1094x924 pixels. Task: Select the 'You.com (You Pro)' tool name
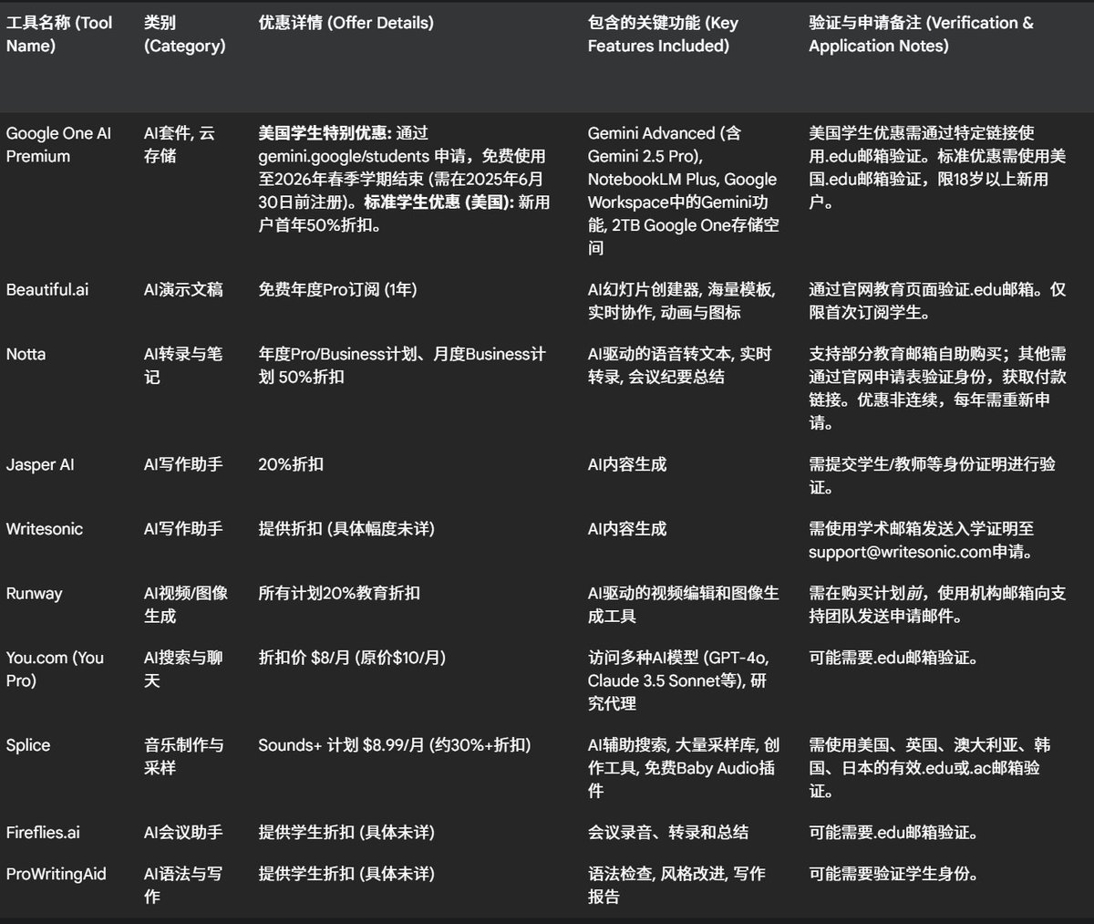pos(55,669)
